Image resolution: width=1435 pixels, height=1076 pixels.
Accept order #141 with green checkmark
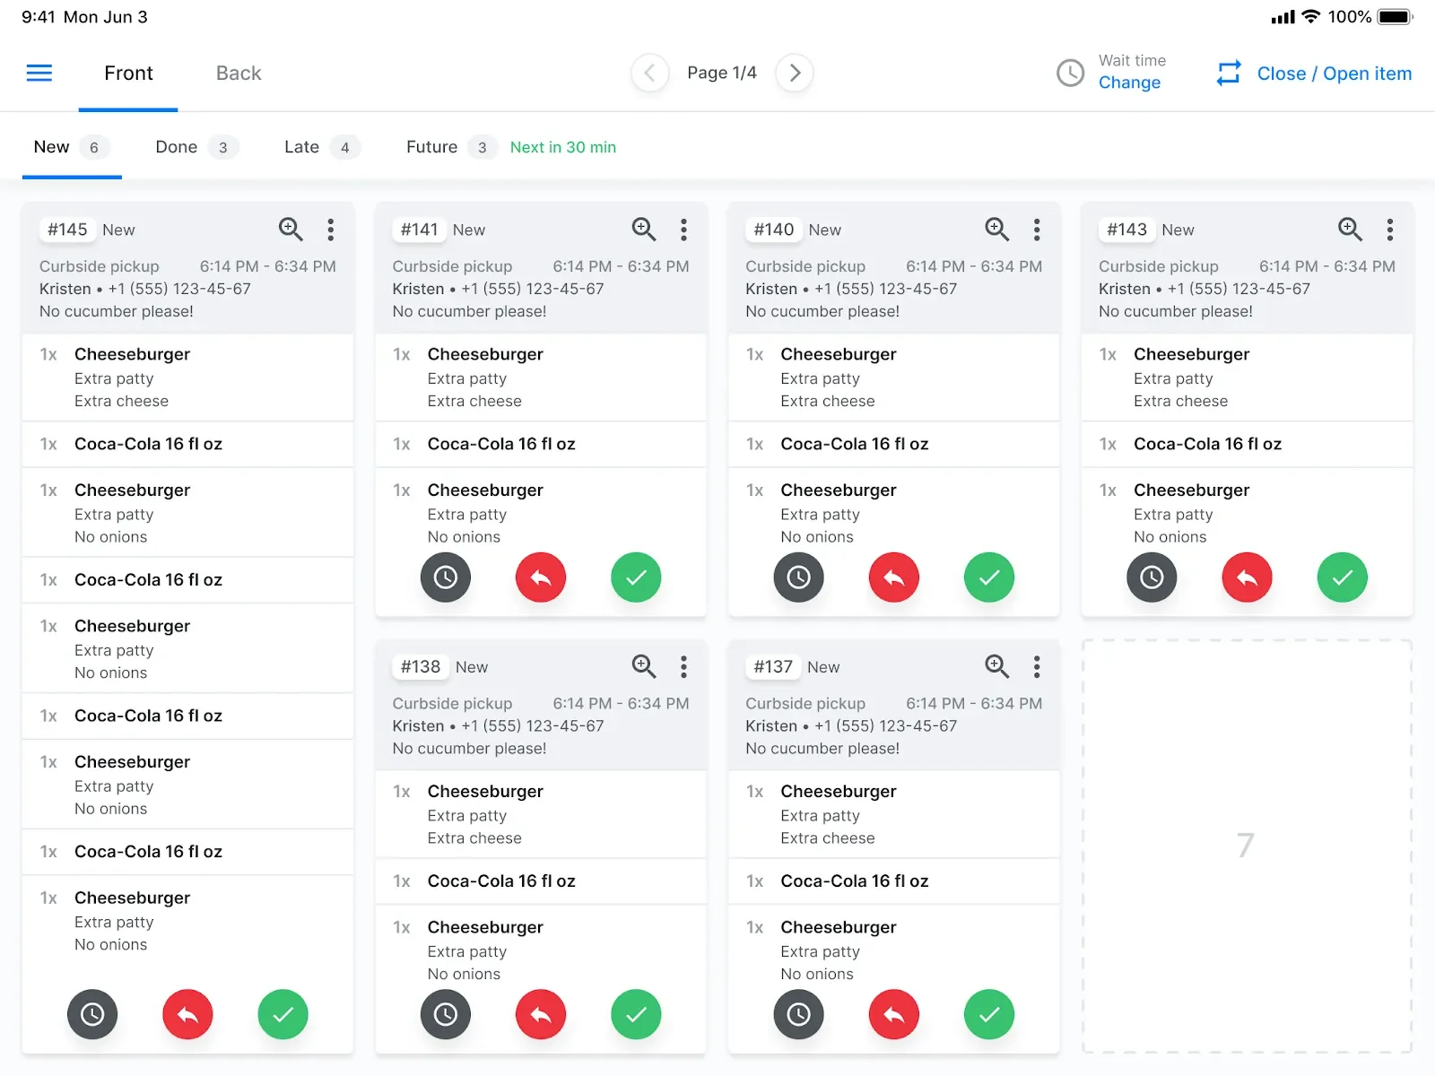pos(637,577)
